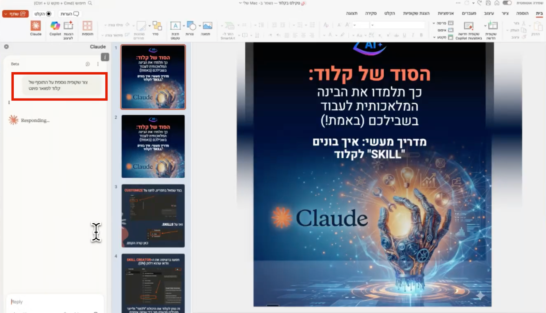The image size is (546, 313).
Task: Open the font size combo box
Action: pyautogui.click(x=361, y=25)
